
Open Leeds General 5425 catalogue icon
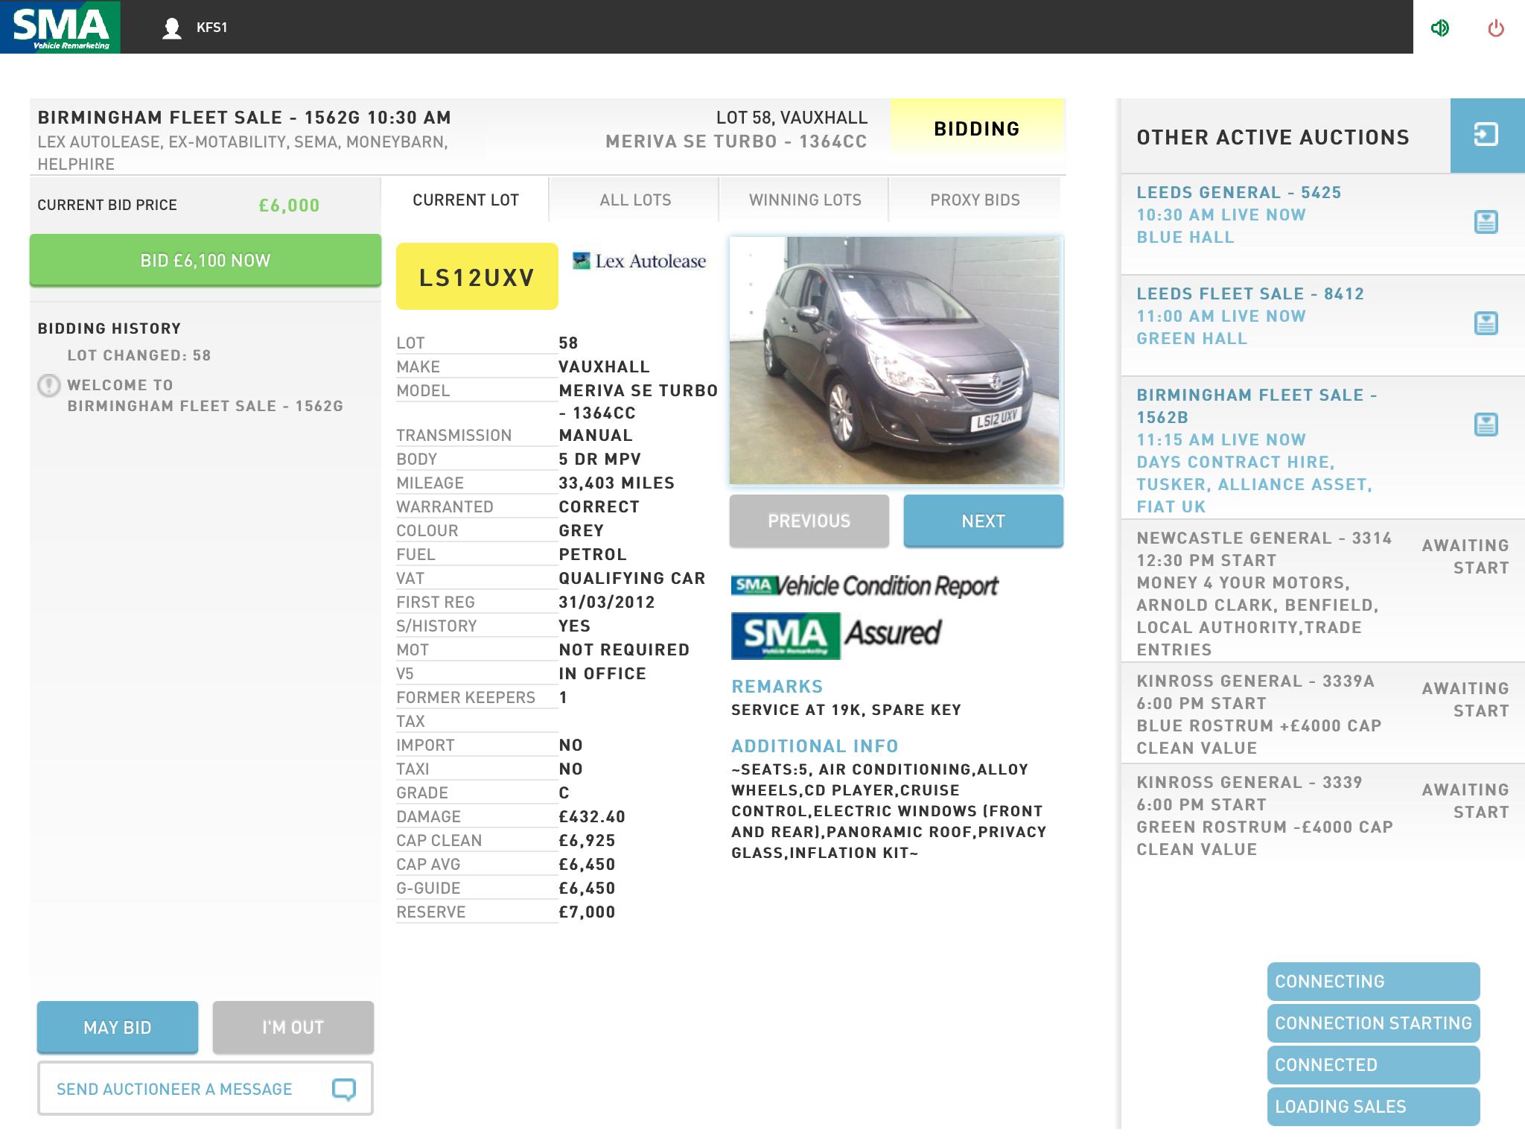[x=1486, y=222]
